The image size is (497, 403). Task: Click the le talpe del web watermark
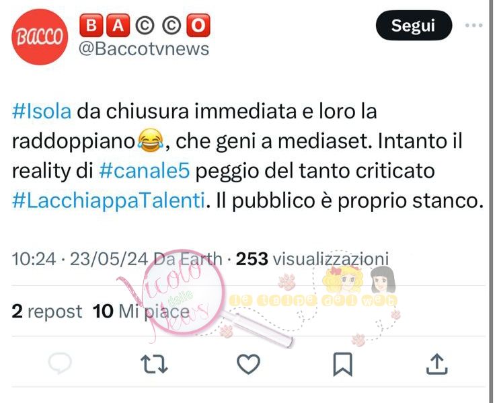coord(313,300)
